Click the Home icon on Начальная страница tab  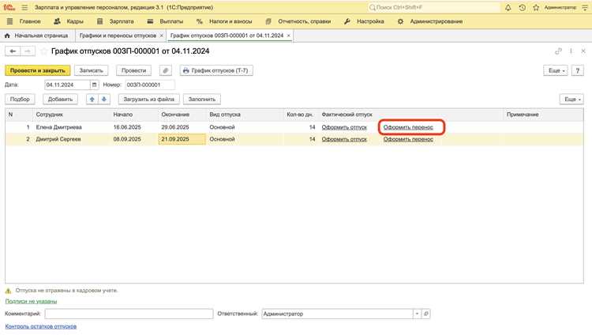coord(7,36)
